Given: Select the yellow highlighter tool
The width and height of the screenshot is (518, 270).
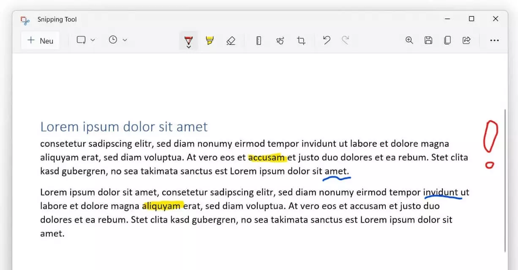Looking at the screenshot, I should 210,41.
